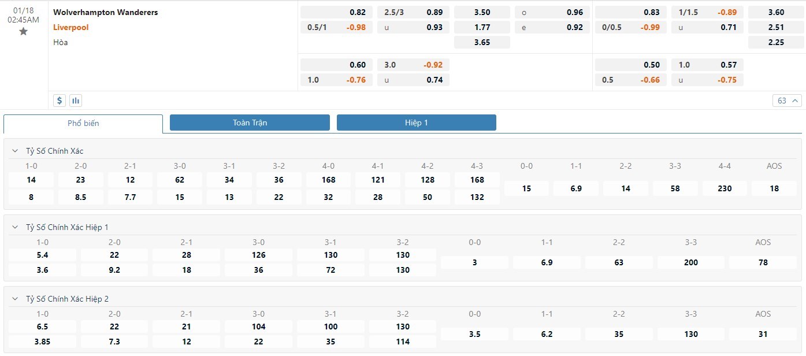
Task: Pick the AOS odds 18 in full-match scores
Action: click(x=774, y=188)
